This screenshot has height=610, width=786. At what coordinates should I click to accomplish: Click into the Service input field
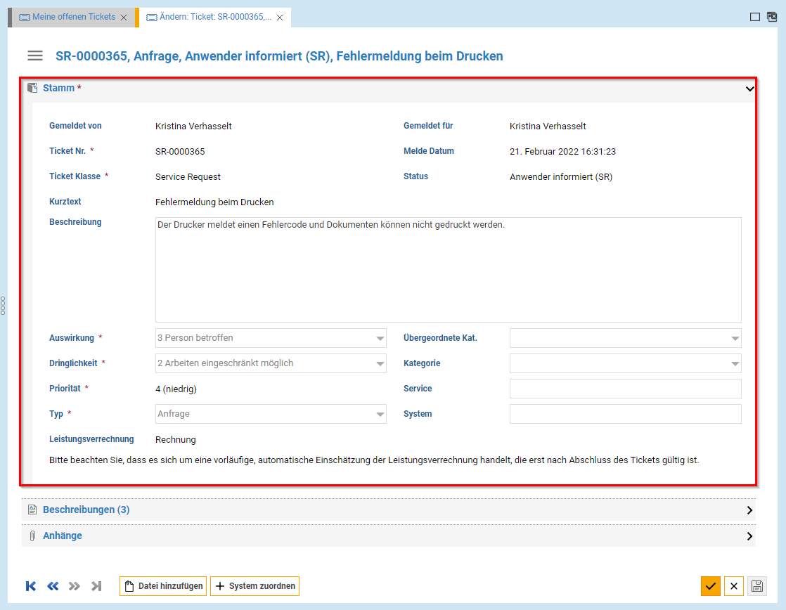[625, 389]
